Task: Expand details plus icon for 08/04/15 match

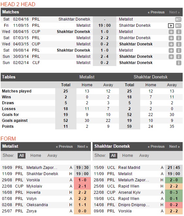Action: (171, 32)
